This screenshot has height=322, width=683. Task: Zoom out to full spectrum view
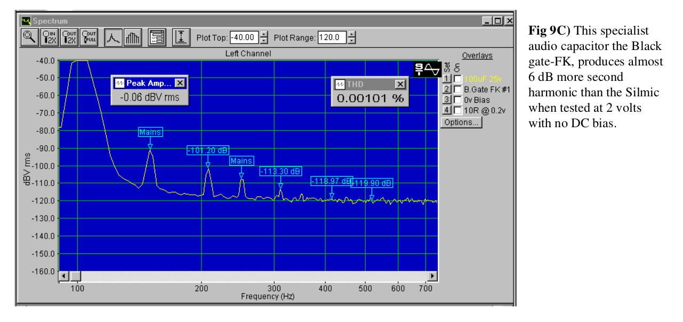(x=89, y=37)
